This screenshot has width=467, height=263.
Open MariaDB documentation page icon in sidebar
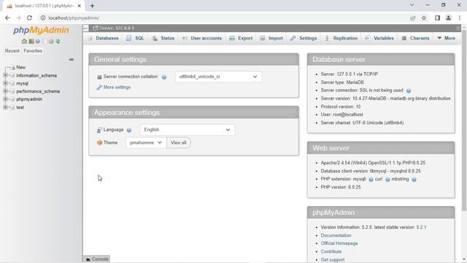click(x=45, y=42)
